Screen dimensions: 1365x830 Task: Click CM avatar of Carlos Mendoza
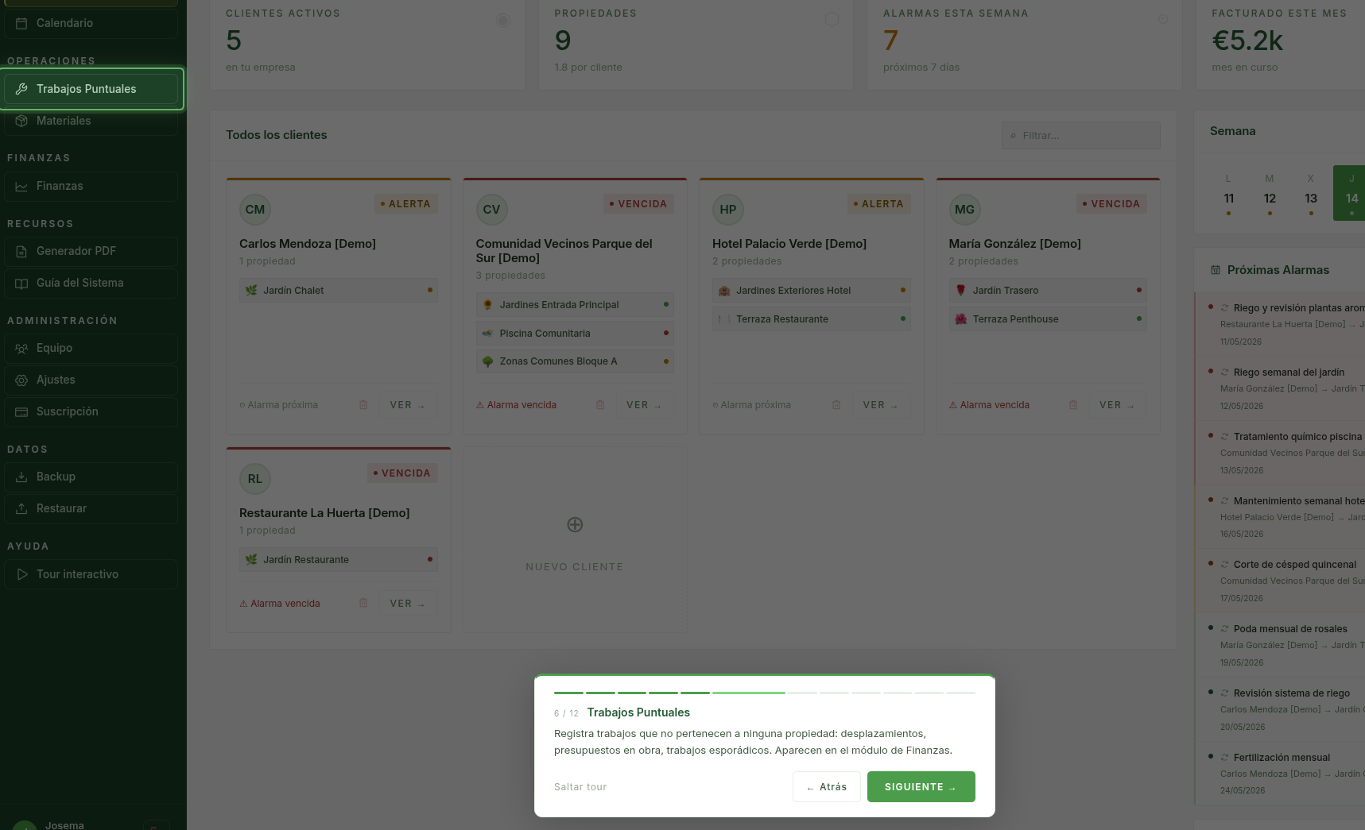point(255,210)
